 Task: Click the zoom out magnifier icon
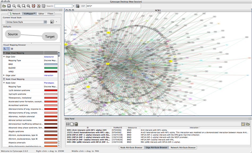pos(14,6)
